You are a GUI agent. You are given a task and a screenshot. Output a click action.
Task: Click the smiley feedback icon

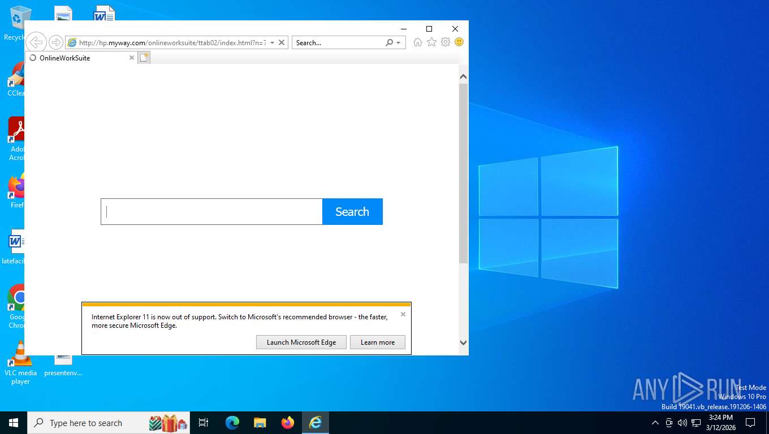459,42
